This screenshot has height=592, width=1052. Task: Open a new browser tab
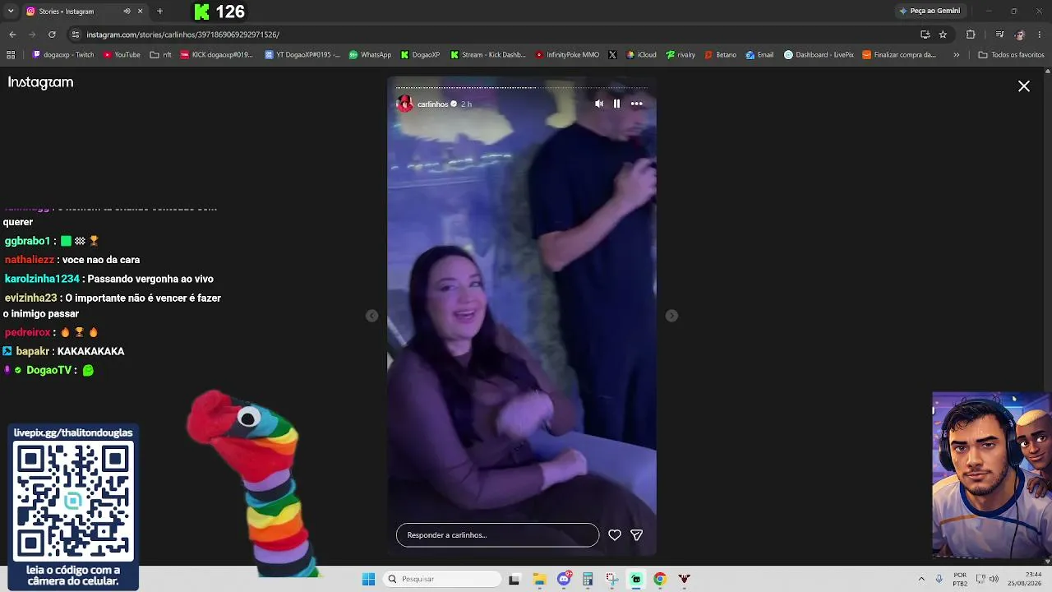159,12
